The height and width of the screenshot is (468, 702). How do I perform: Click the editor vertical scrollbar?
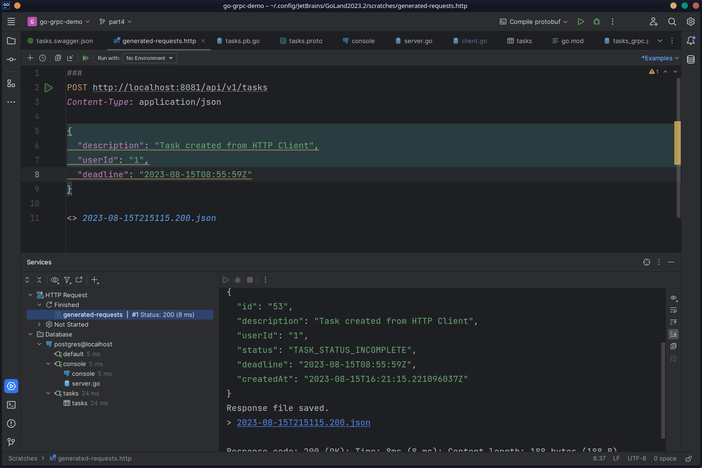[678, 187]
